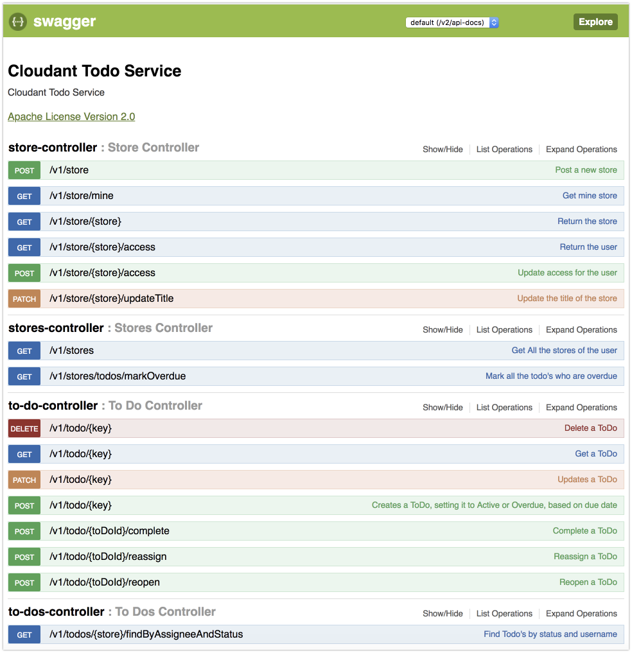Click 'Find Todo's by status and username'
This screenshot has width=632, height=653.
[550, 634]
